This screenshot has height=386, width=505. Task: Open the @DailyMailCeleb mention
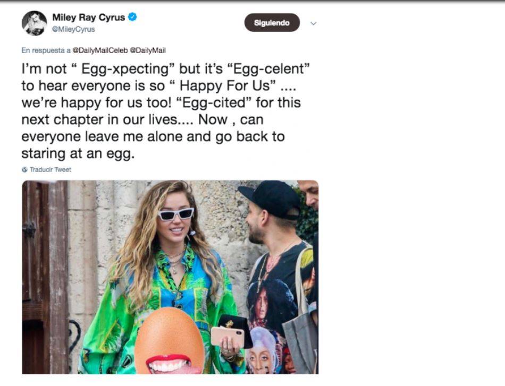coord(100,50)
